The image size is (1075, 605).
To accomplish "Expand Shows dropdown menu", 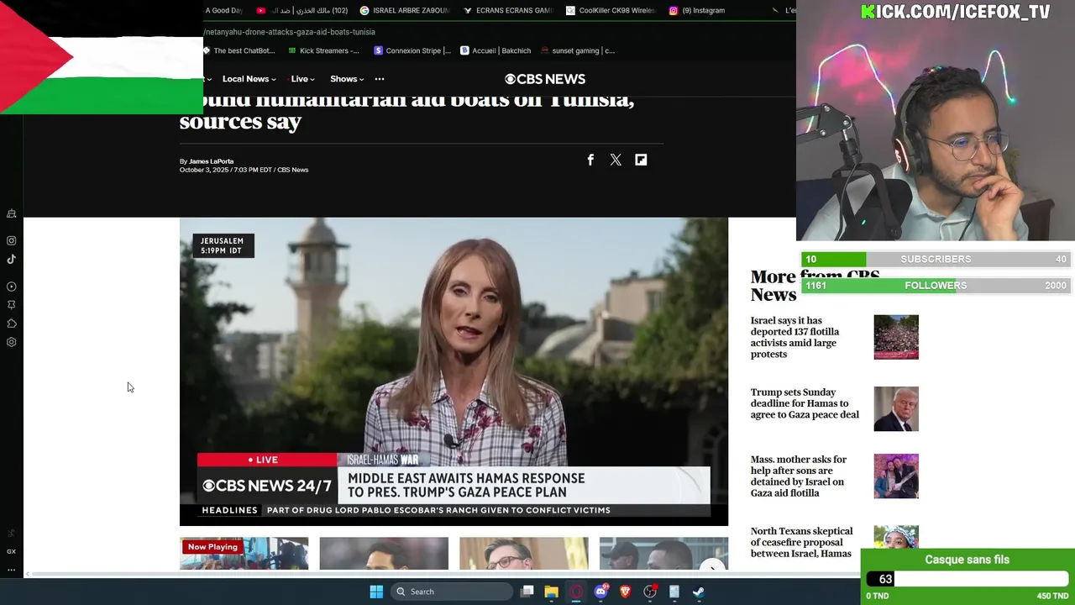I will (x=347, y=79).
